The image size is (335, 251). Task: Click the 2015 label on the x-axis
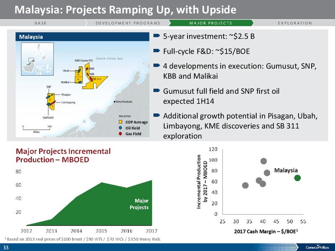tap(101, 231)
